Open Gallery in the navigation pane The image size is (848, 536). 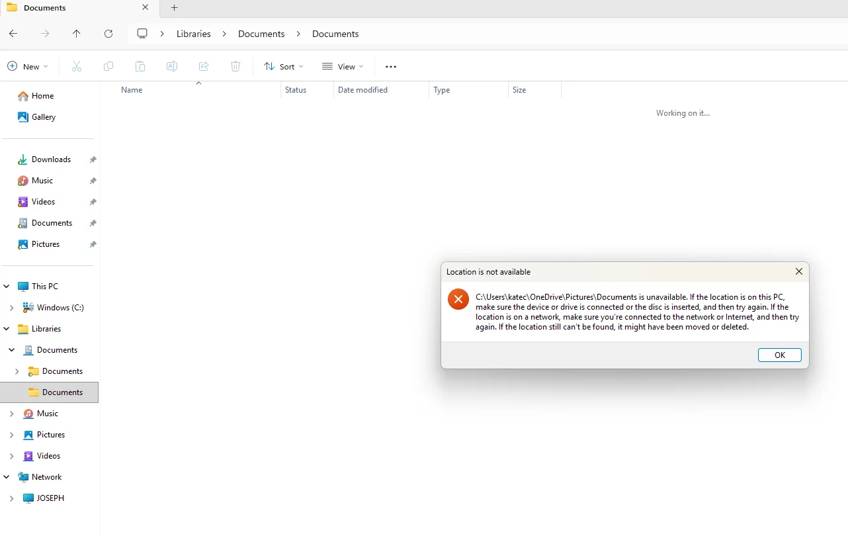(44, 117)
